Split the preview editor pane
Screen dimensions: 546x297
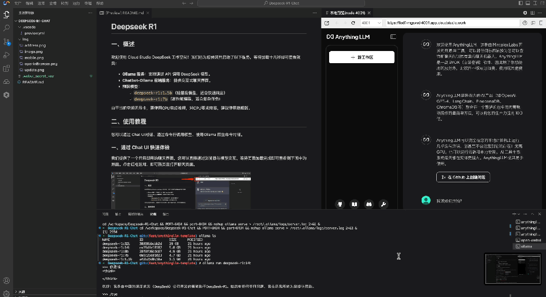532,13
